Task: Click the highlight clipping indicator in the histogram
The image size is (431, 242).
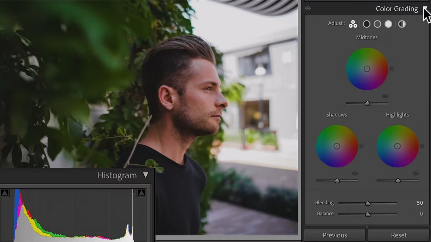Action: [x=141, y=193]
